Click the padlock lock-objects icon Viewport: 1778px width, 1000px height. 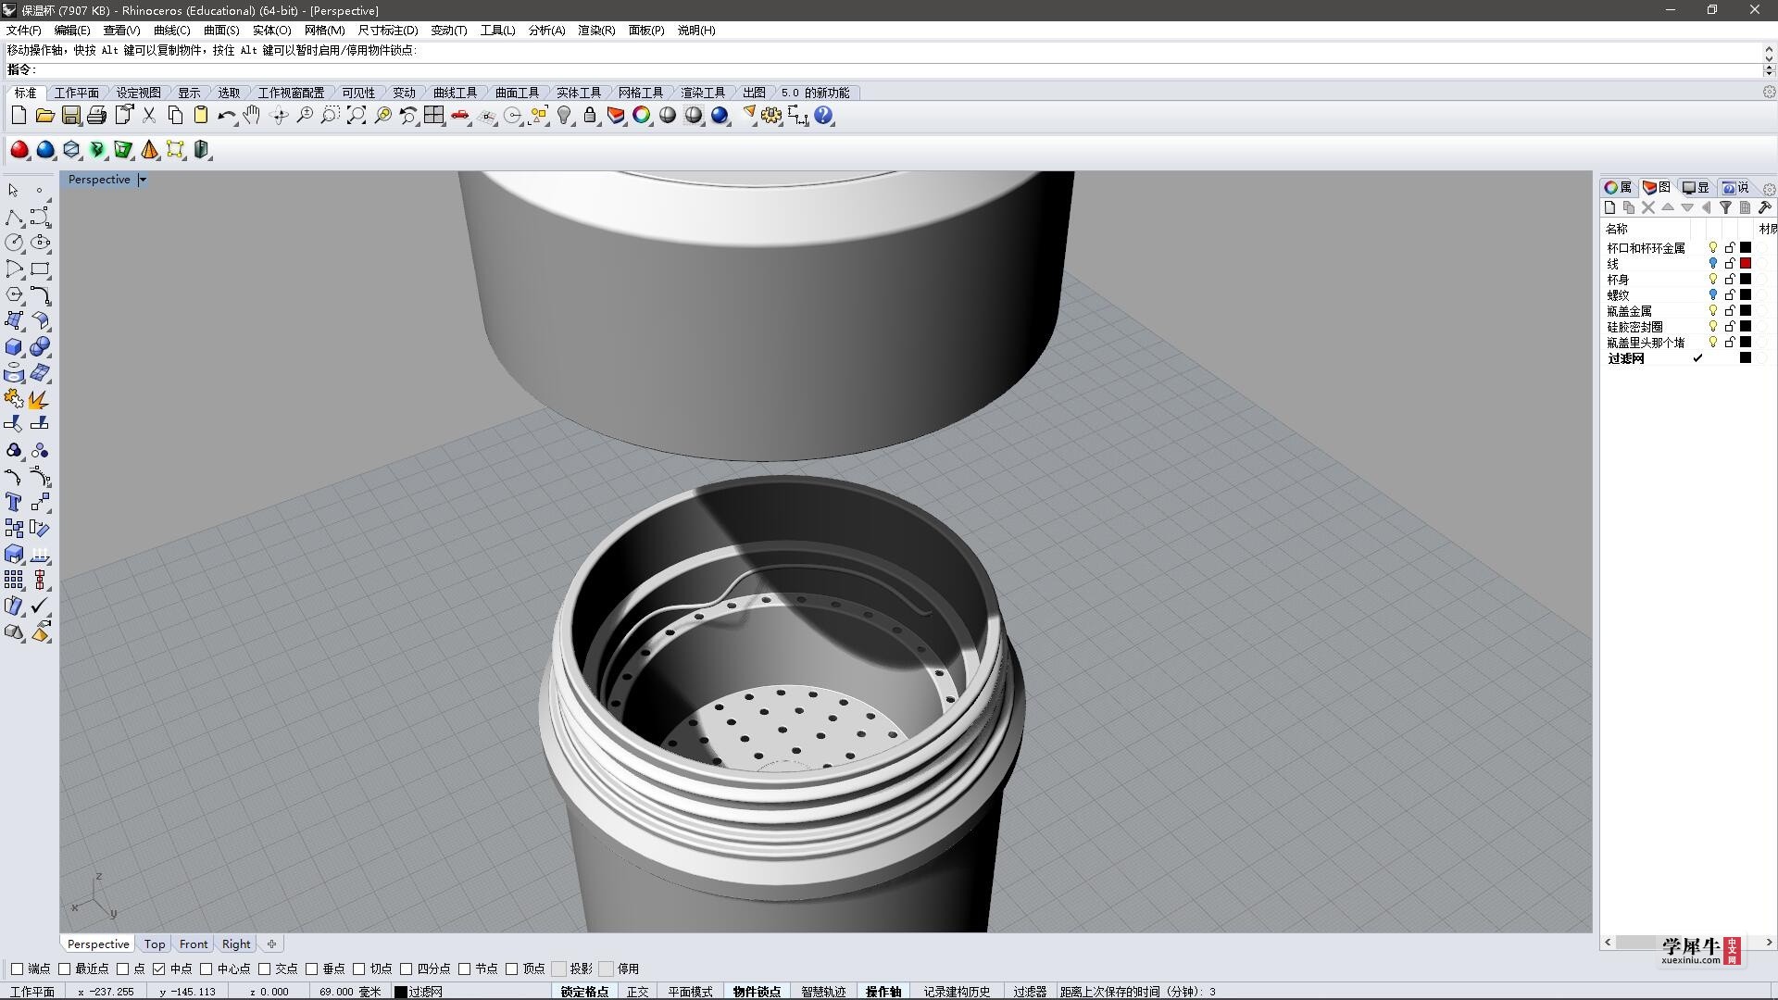[590, 116]
